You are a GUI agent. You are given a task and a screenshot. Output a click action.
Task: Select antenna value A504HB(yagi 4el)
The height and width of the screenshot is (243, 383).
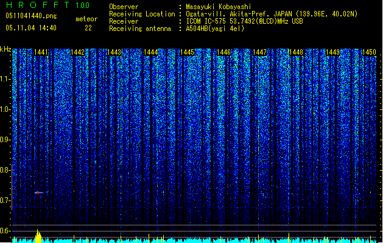215,29
